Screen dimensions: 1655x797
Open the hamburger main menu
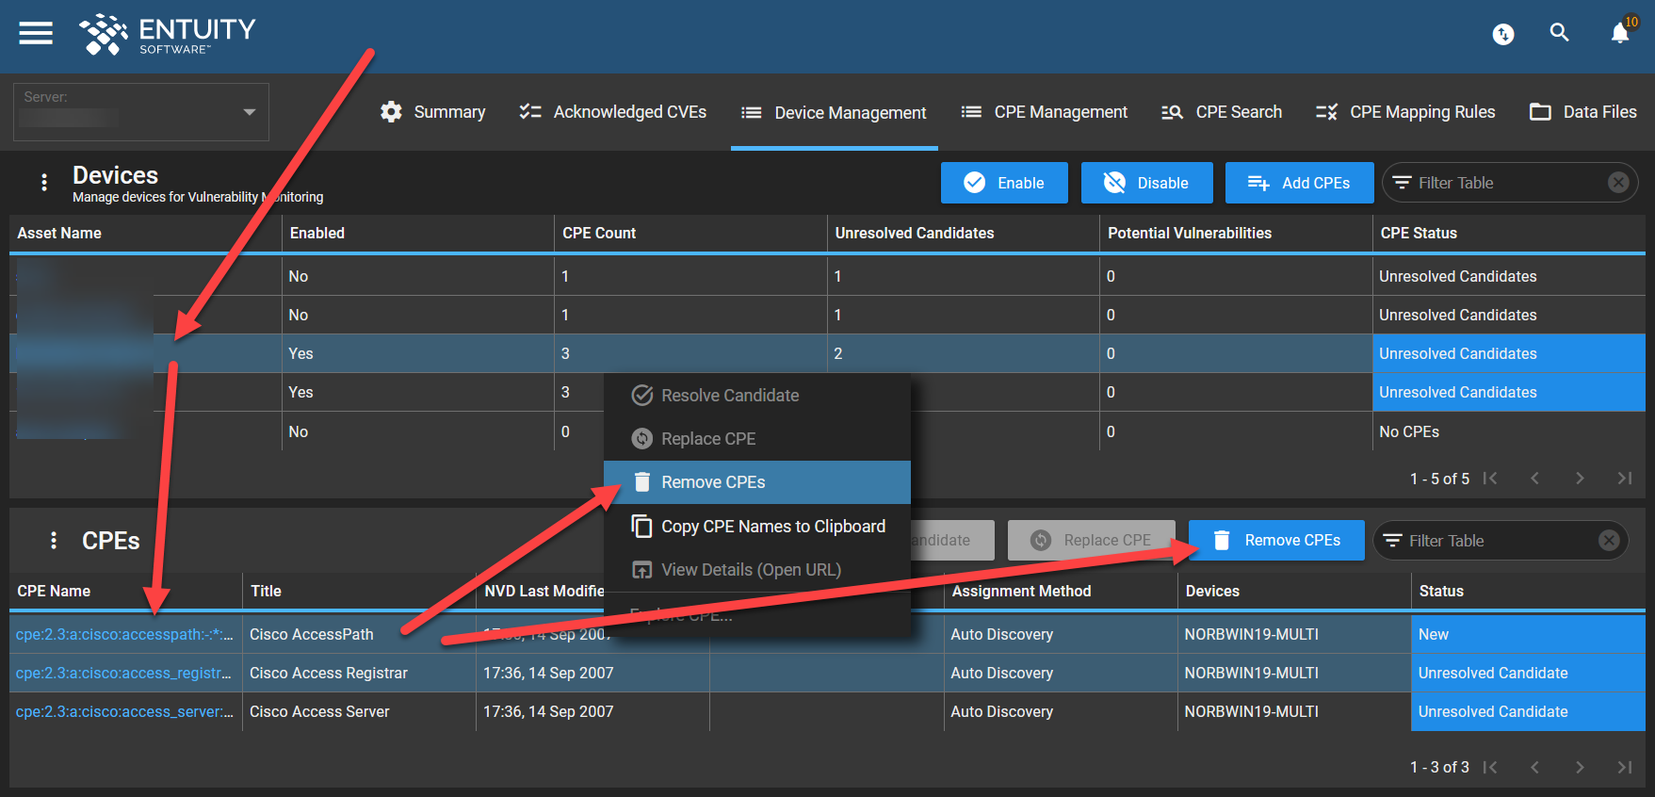tap(36, 33)
